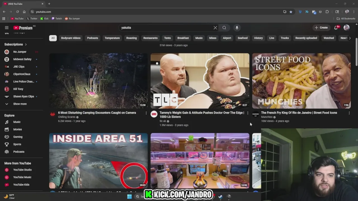Open the notifications bell

pos(336,28)
